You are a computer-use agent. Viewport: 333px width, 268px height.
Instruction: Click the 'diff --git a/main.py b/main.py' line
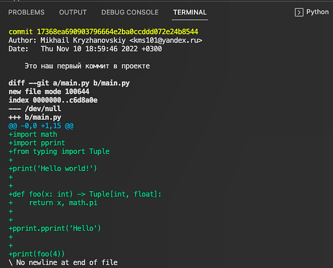click(x=69, y=83)
